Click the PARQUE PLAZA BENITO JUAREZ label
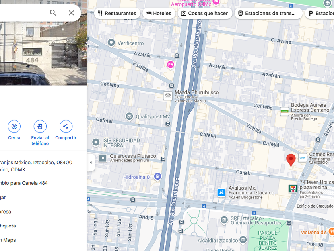 click(x=268, y=240)
